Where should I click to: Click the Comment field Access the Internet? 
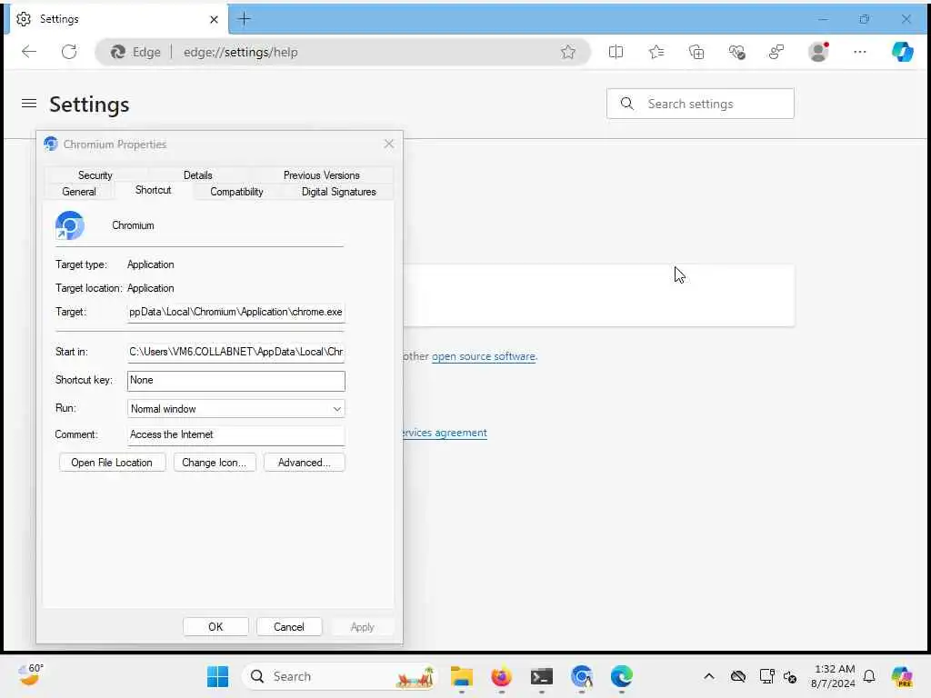pyautogui.click(x=235, y=435)
